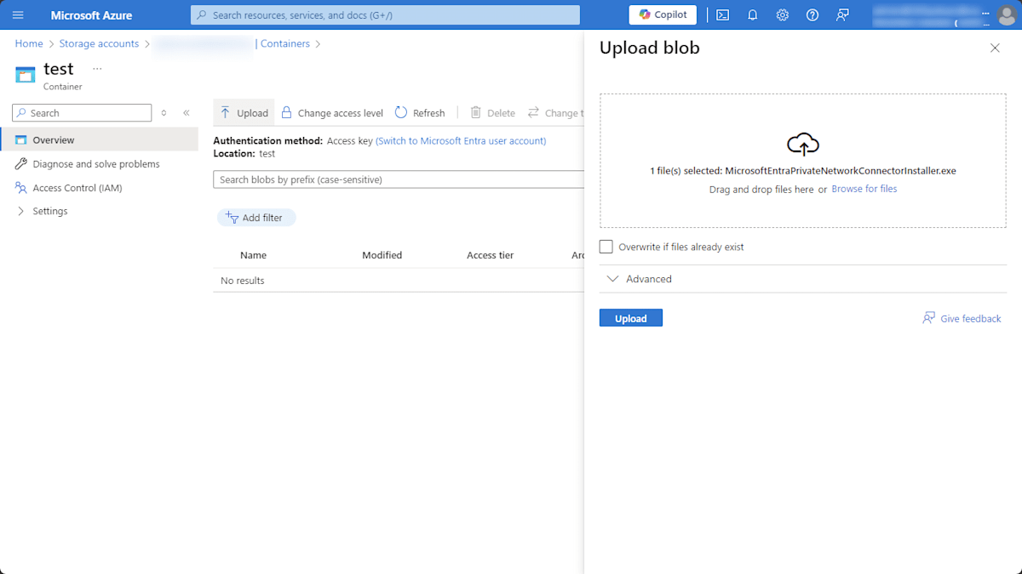Sort by the Name column header
1022x574 pixels.
point(253,255)
